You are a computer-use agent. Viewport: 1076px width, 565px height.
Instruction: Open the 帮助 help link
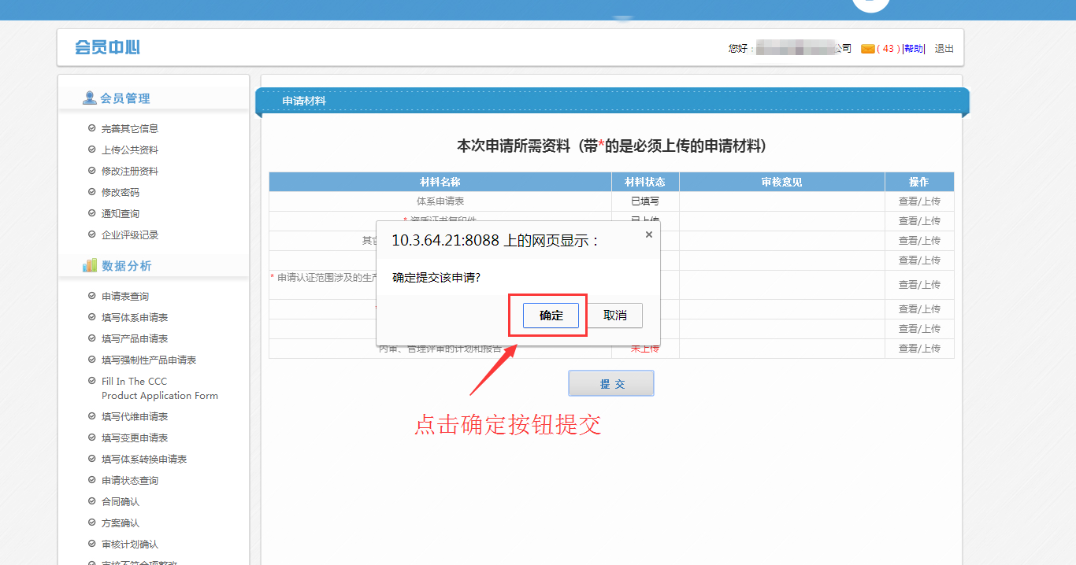pos(913,49)
